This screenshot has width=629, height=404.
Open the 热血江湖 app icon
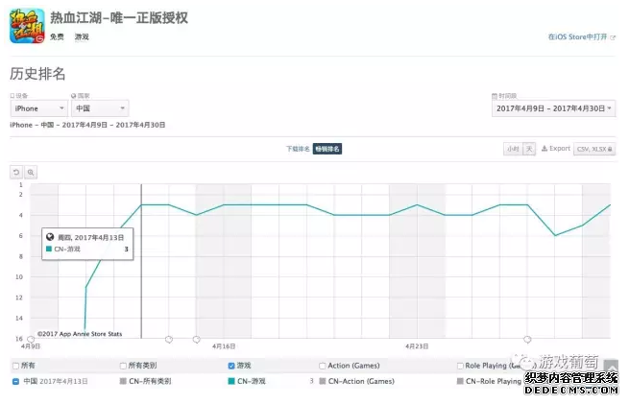coord(27,26)
